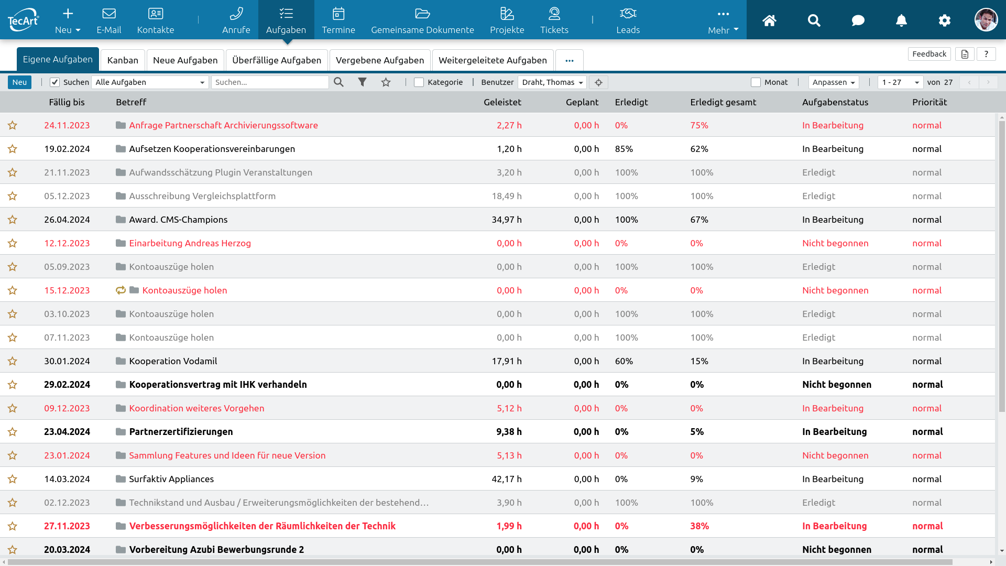Click the Feedback button
1006x566 pixels.
pos(929,54)
